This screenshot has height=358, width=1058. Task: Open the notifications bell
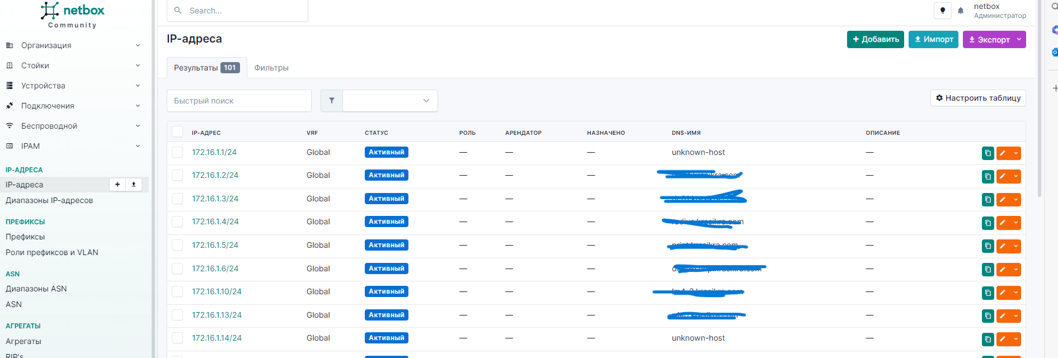(961, 11)
